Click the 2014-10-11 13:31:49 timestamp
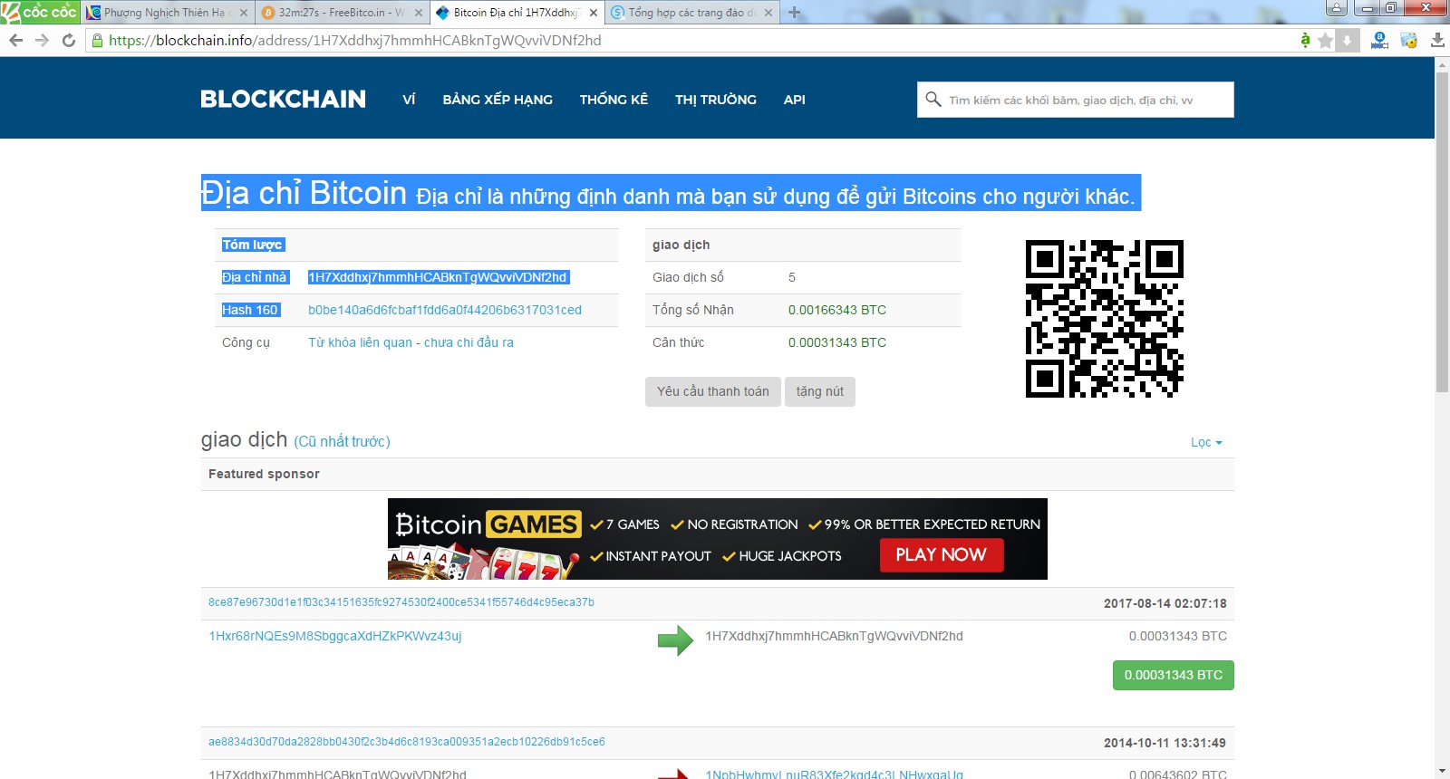This screenshot has width=1450, height=779. [x=1165, y=743]
